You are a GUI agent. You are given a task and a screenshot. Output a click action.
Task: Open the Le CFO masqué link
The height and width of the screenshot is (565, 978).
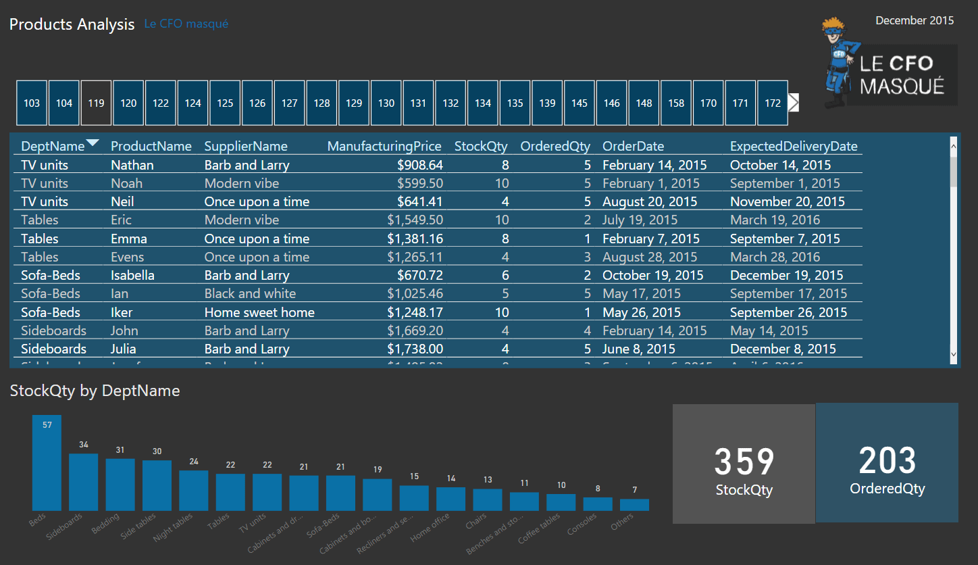[186, 24]
